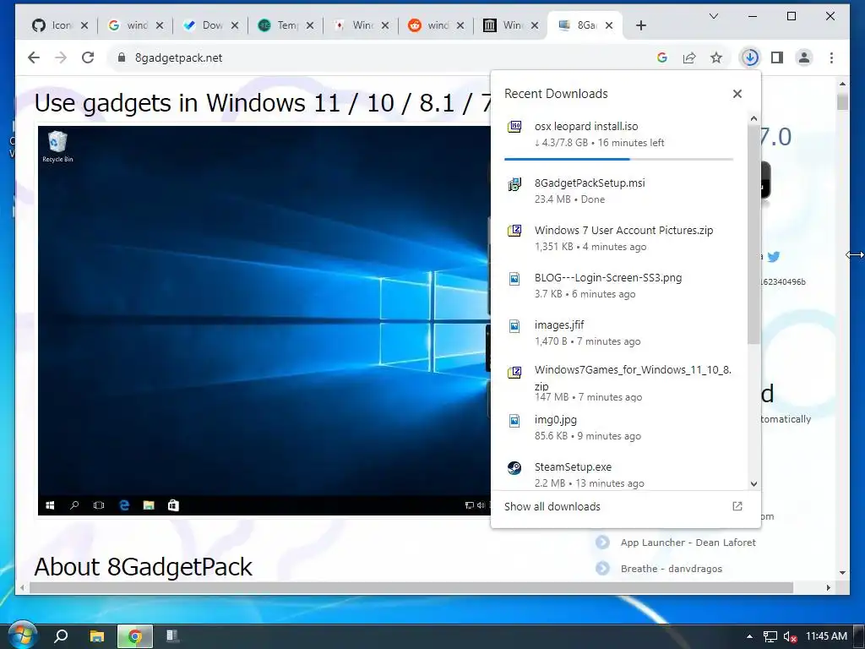
Task: Close the GitHub Icon tab
Action: tap(84, 25)
